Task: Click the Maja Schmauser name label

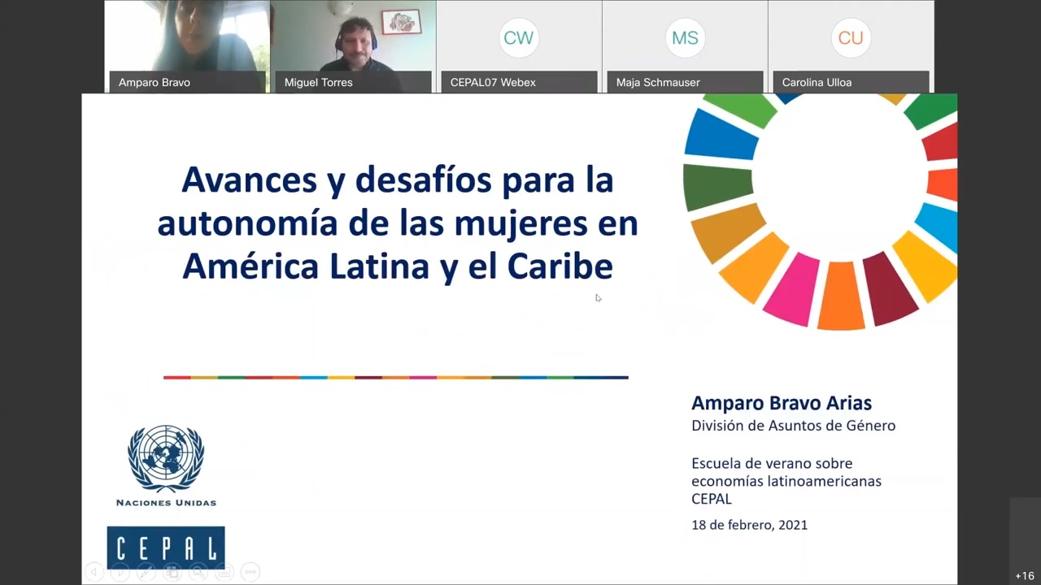Action: point(658,82)
